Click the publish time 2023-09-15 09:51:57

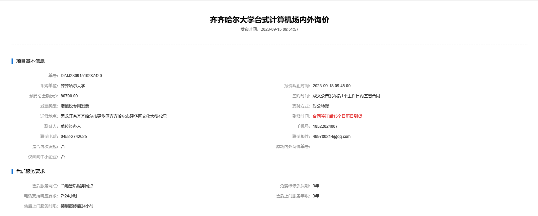point(279,29)
